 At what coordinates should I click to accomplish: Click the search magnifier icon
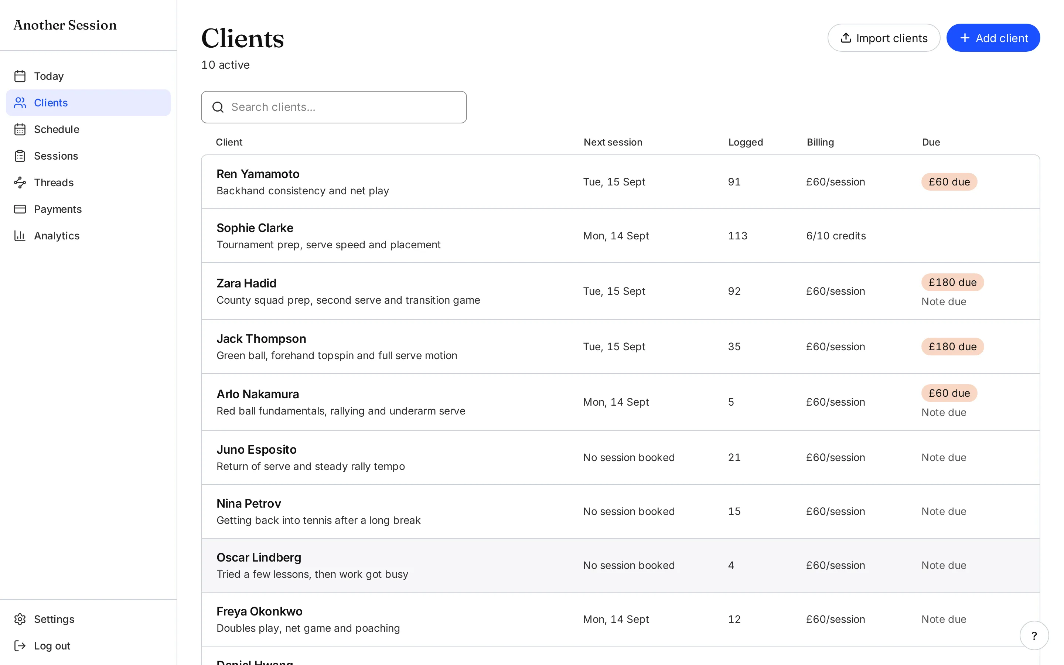point(218,107)
